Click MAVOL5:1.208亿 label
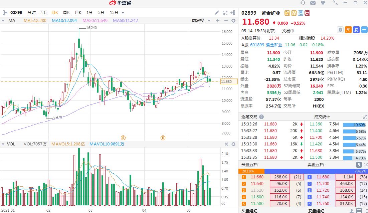The image size is (368, 213). click(x=68, y=144)
